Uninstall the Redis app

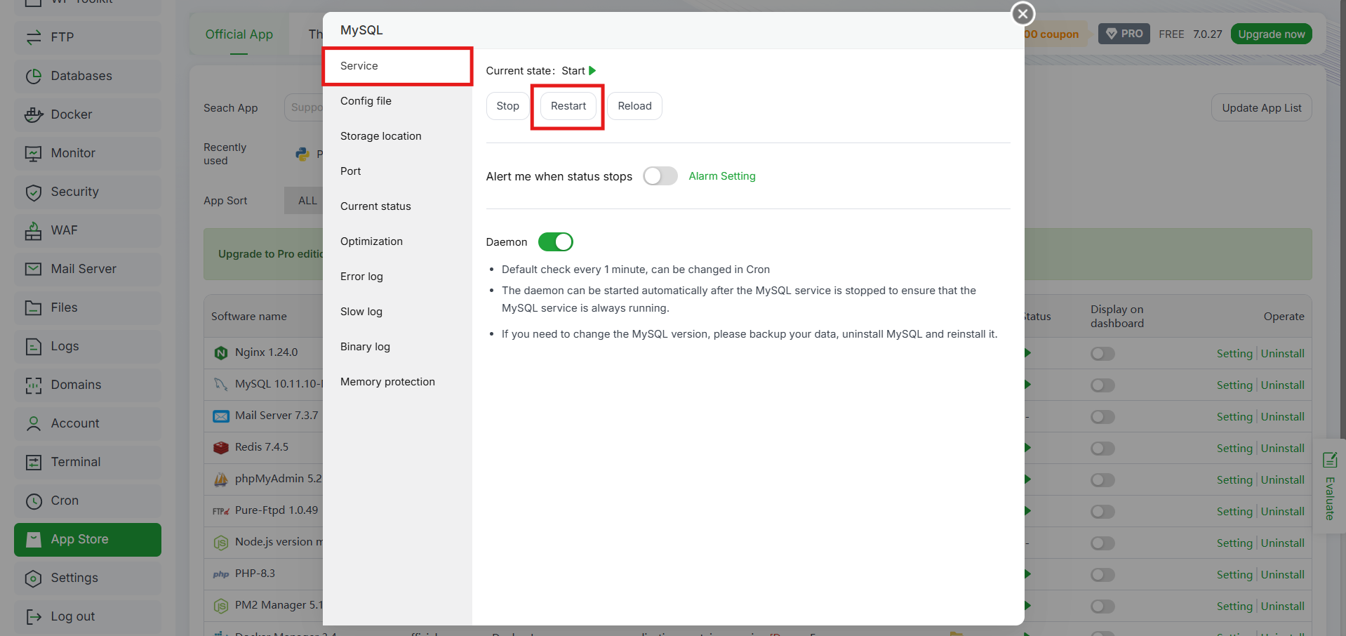(1282, 449)
